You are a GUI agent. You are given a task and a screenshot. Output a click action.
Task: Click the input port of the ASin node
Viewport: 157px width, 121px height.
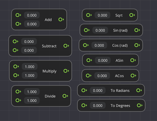(89, 60)
